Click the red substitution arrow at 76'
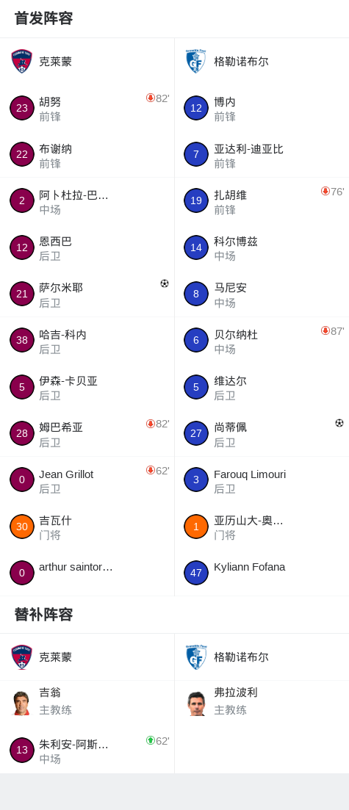This screenshot has width=349, height=810. tap(325, 191)
